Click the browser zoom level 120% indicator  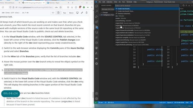(56, 7)
